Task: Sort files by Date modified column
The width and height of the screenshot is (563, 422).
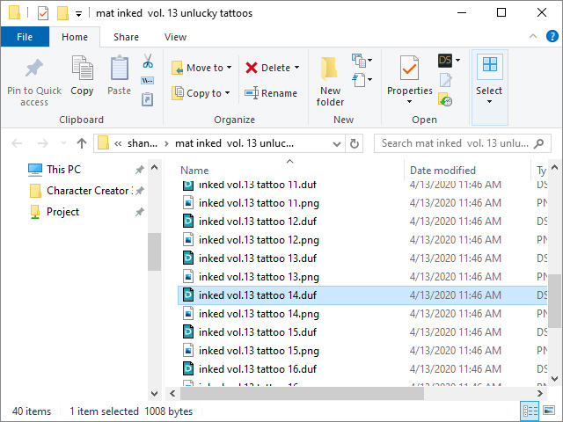Action: [x=442, y=171]
